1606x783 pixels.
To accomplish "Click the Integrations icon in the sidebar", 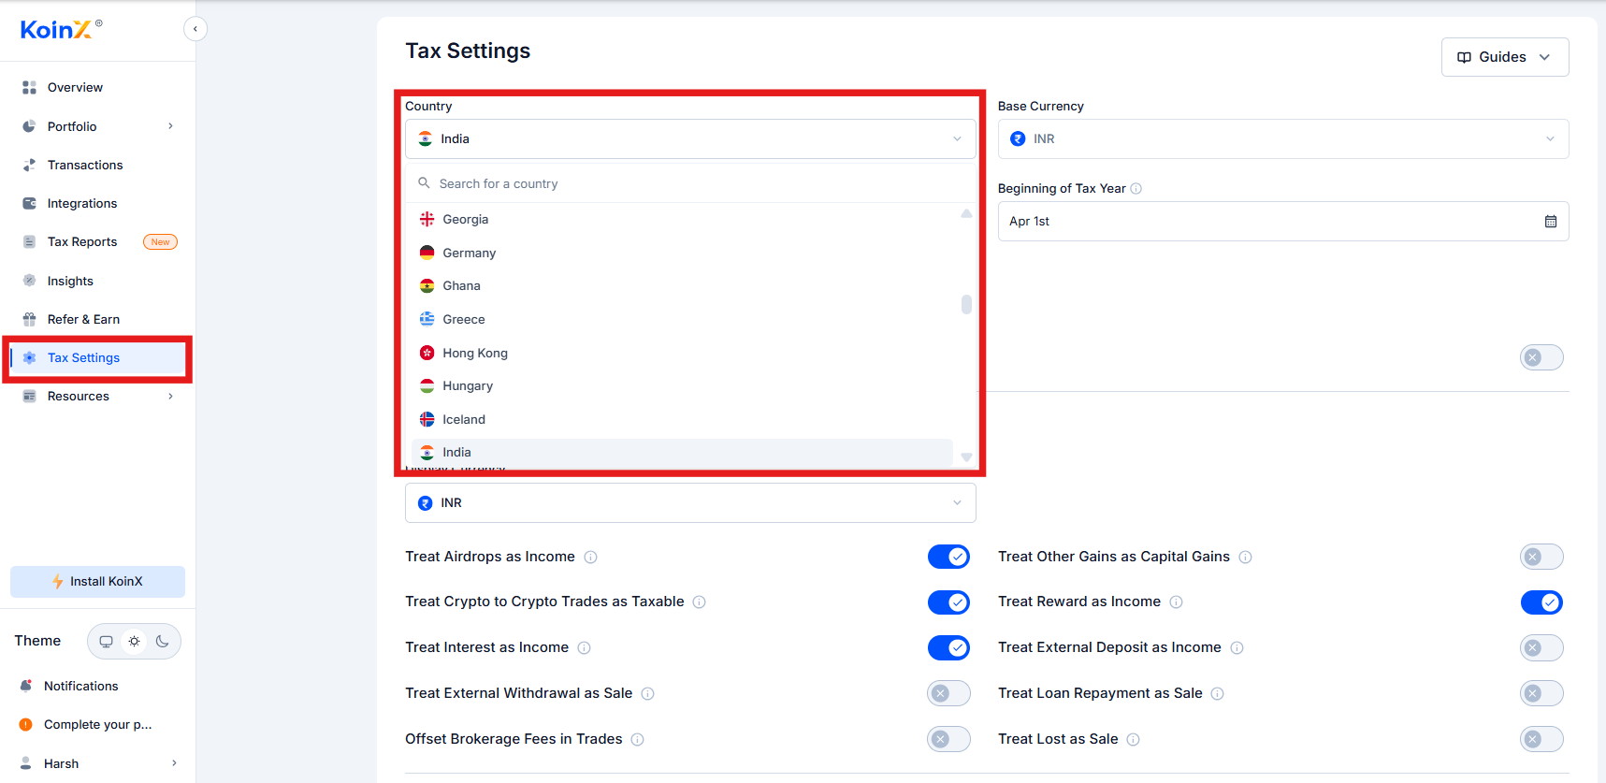I will coord(29,203).
